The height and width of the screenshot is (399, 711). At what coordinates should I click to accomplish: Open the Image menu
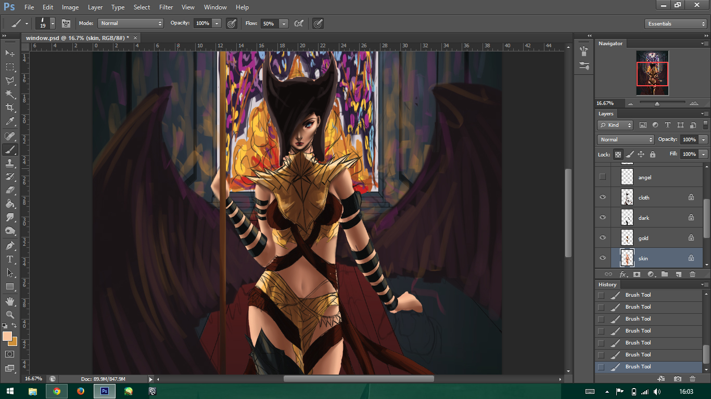click(70, 7)
